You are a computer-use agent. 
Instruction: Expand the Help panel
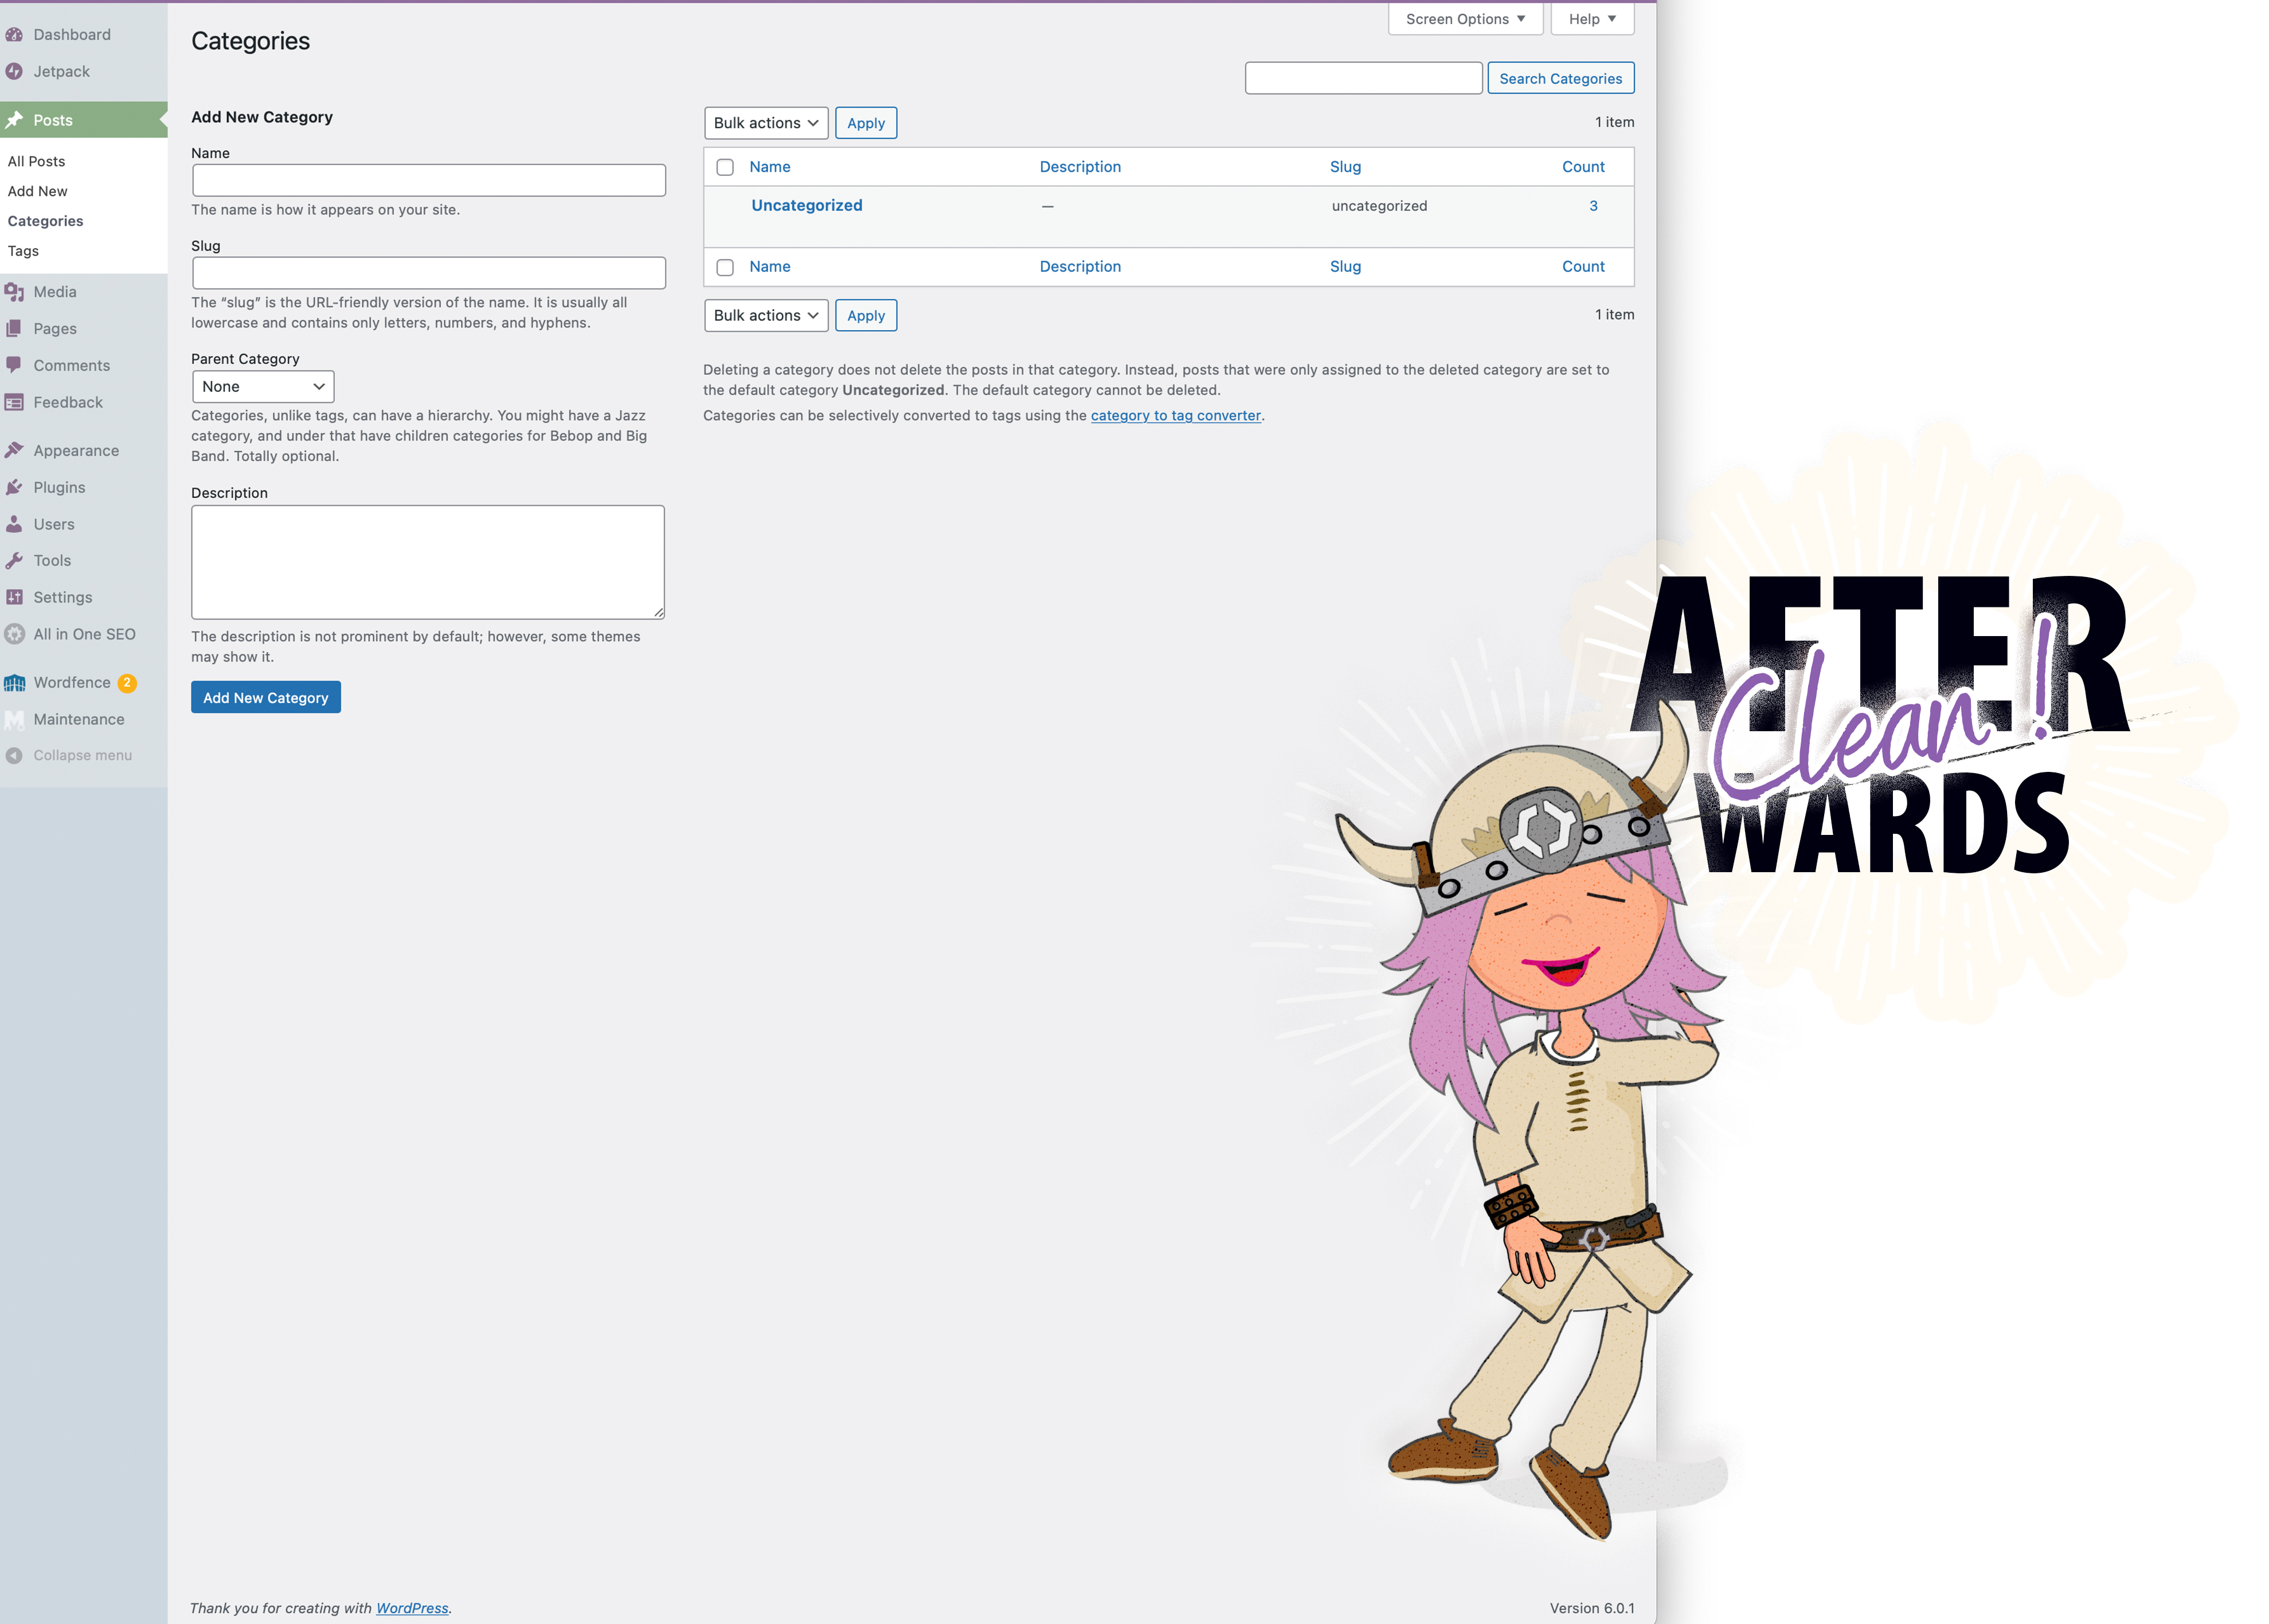coord(1593,19)
